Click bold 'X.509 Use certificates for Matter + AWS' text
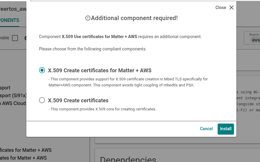This screenshot has width=260, height=162. point(100,37)
